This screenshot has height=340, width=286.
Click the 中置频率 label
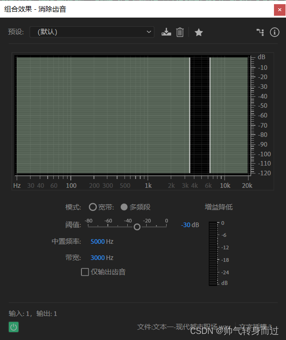(66, 241)
